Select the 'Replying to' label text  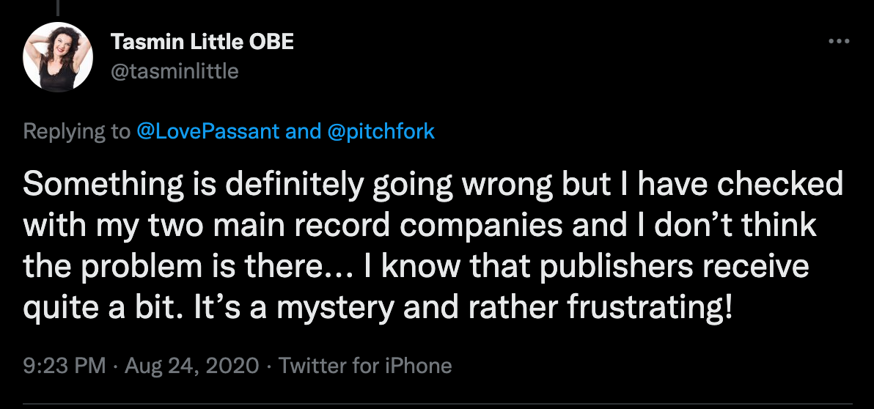[x=76, y=132]
